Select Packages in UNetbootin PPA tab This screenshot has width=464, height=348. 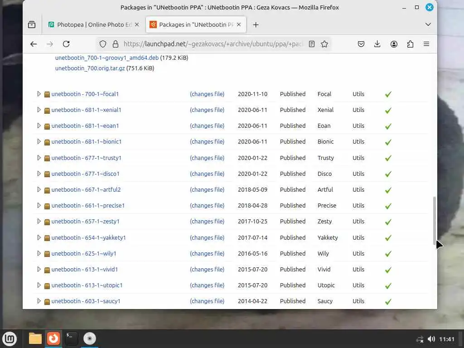[196, 24]
